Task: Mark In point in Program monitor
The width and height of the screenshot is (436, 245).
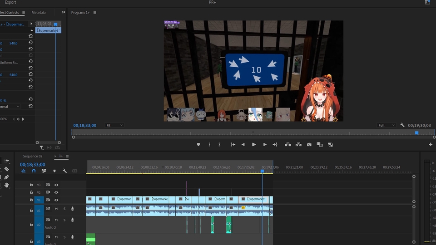Action: coord(210,144)
